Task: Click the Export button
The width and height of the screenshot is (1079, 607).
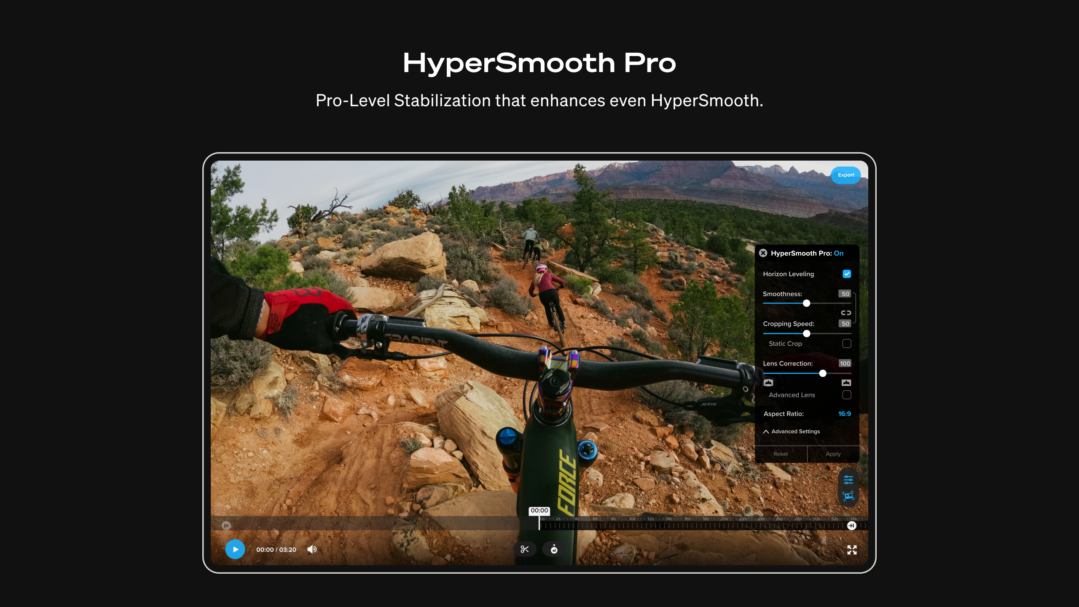Action: 846,175
